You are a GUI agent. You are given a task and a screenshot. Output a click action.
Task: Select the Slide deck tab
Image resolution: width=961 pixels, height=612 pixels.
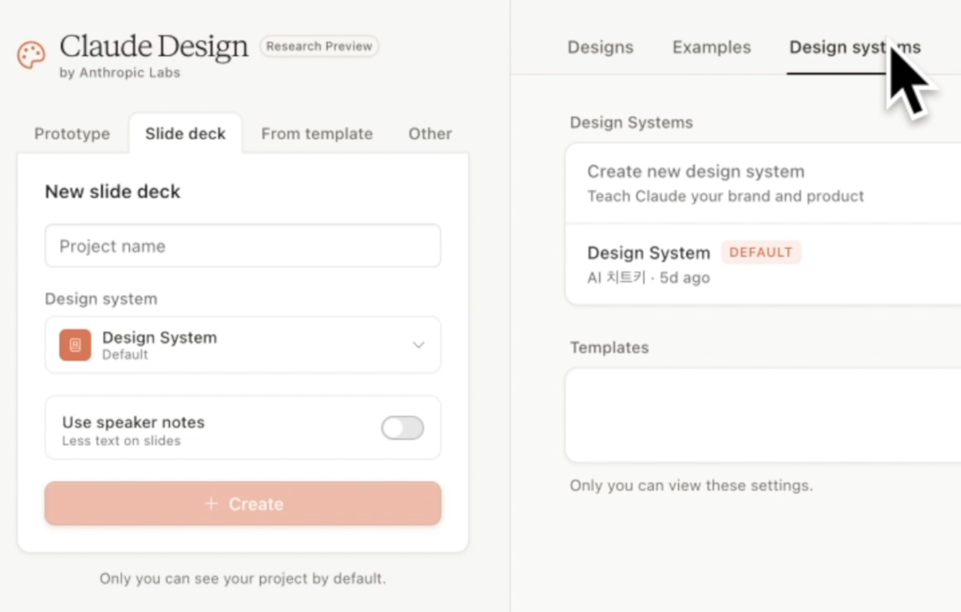pos(185,134)
